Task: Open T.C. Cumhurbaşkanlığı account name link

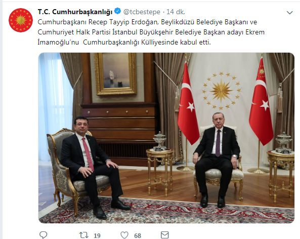Action: (75, 12)
